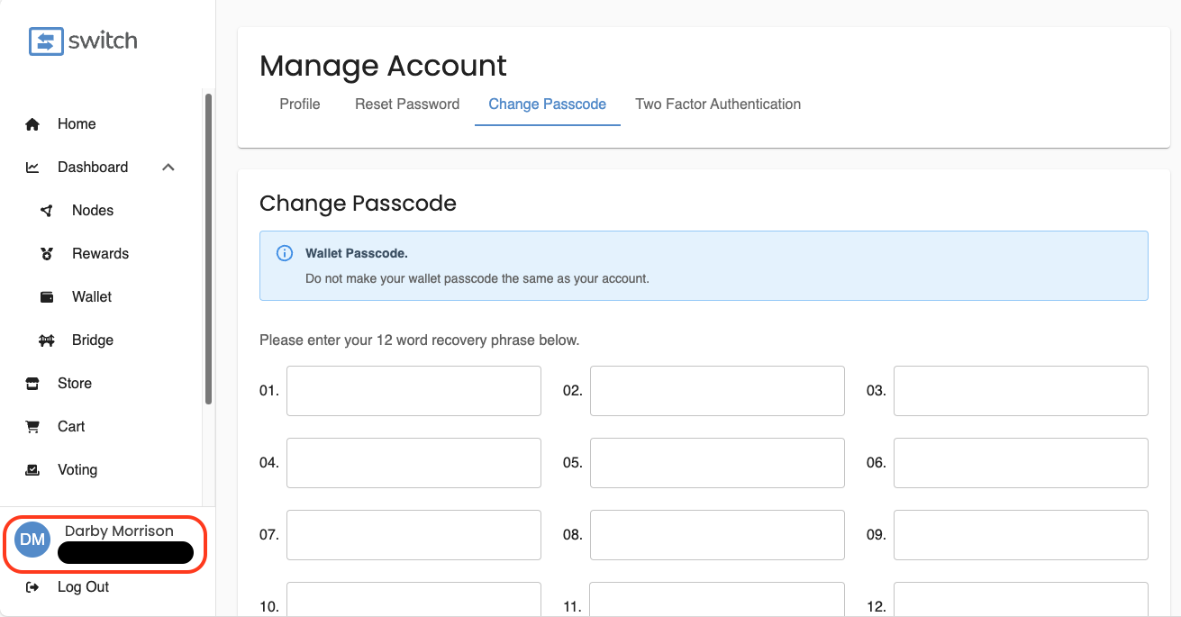
Task: Click the Bridge icon
Action: [47, 340]
